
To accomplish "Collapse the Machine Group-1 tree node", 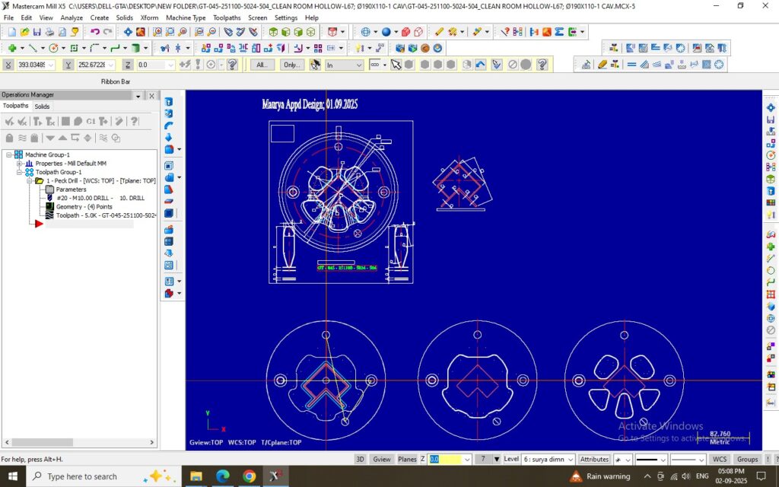I will click(9, 154).
